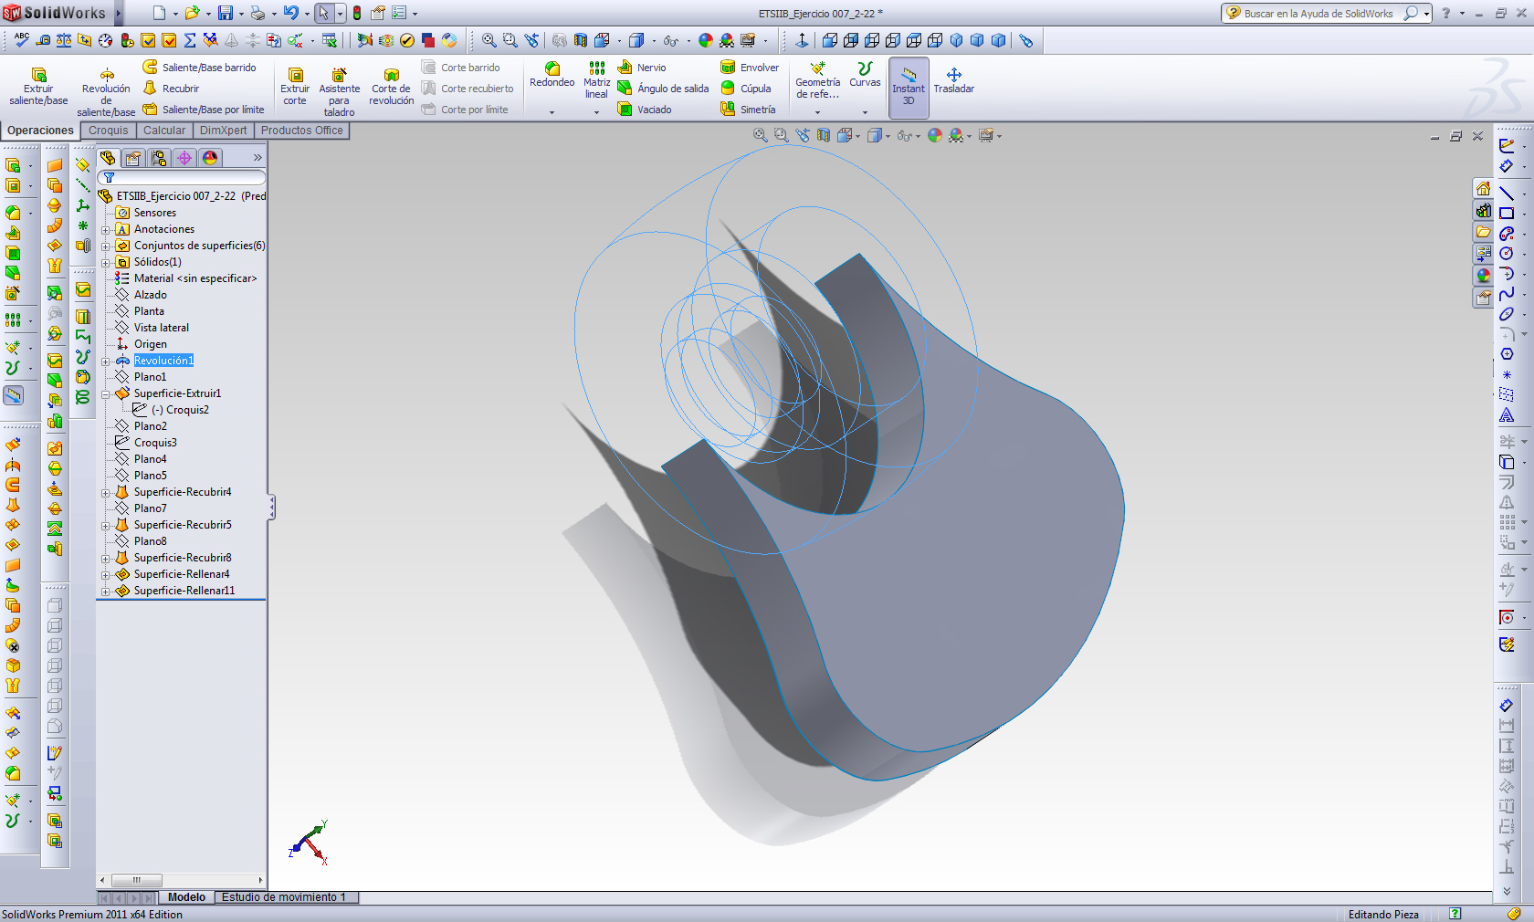Select the Origen item

click(150, 344)
